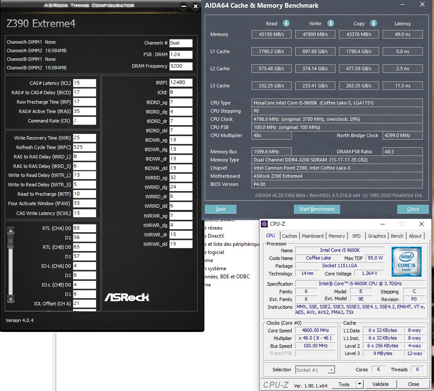Minimize the AIDA64 benchmark window
Image resolution: width=434 pixels, height=391 pixels.
pyautogui.click(x=403, y=5)
